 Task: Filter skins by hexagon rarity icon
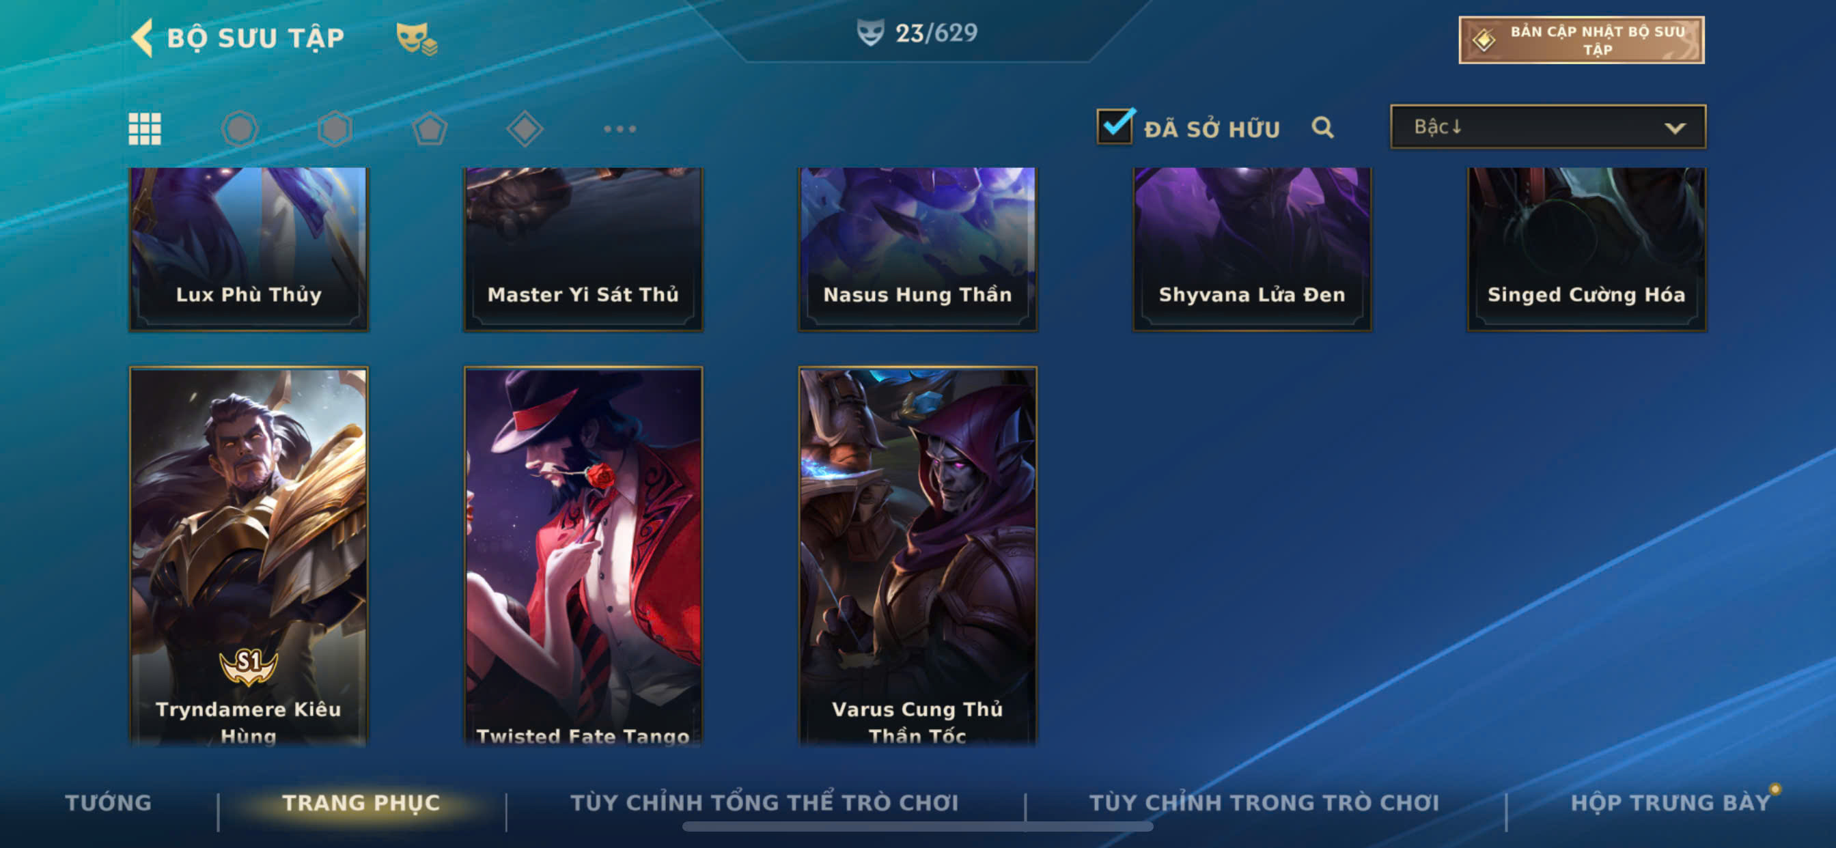pos(335,129)
